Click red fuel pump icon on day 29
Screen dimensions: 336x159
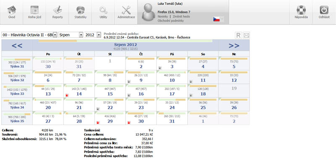98,123
